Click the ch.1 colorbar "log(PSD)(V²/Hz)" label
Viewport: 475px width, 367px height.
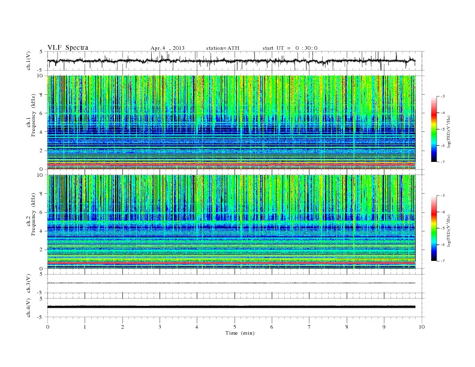(449, 132)
